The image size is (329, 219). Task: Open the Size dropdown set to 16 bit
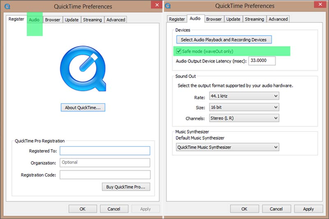(x=243, y=107)
